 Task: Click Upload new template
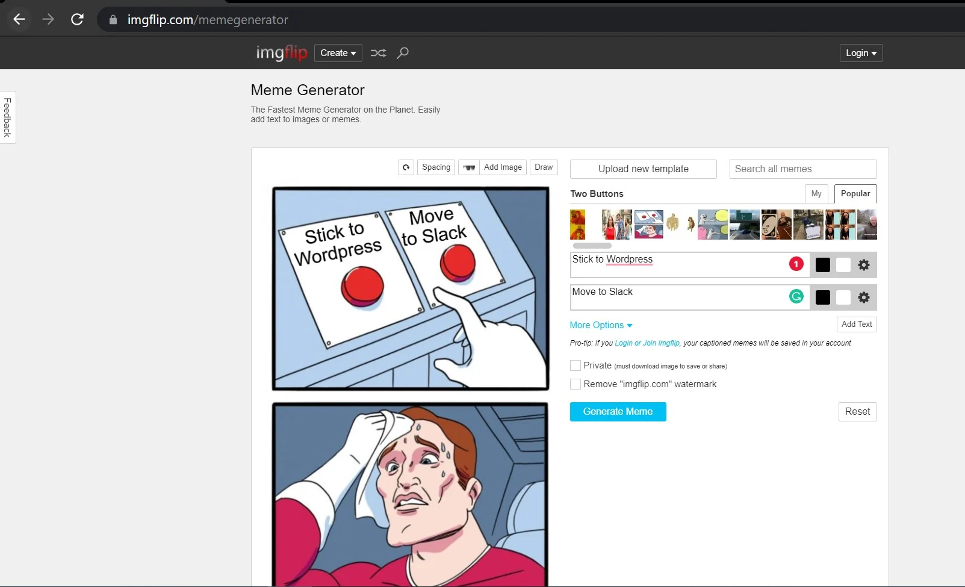[x=644, y=169]
